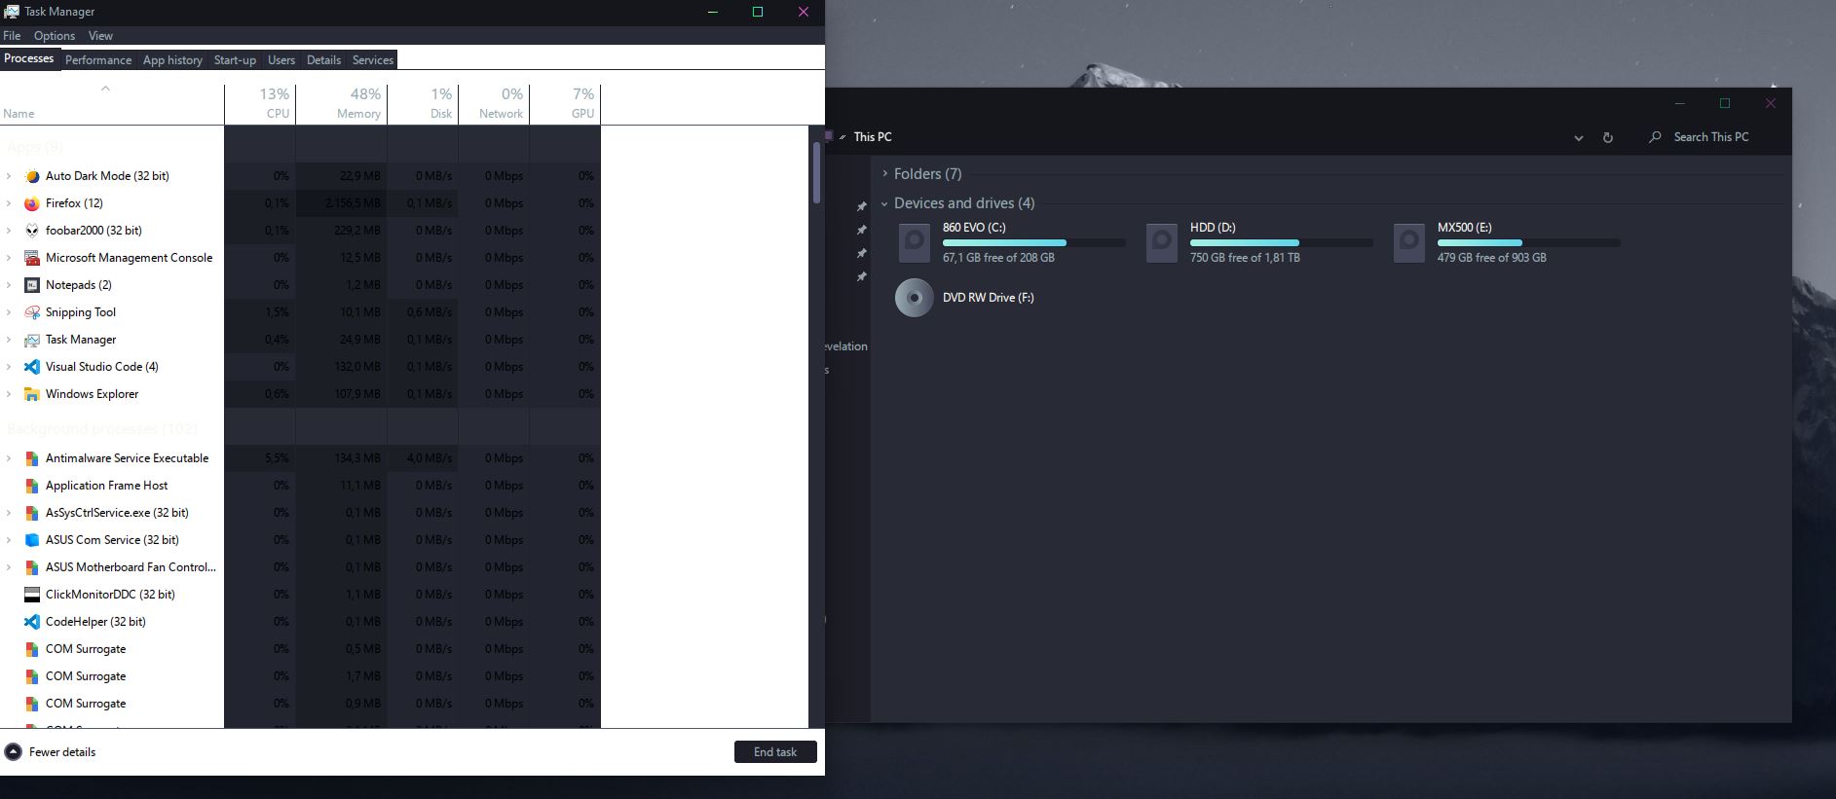Switch to the Details tab
This screenshot has width=1836, height=799.
[323, 59]
